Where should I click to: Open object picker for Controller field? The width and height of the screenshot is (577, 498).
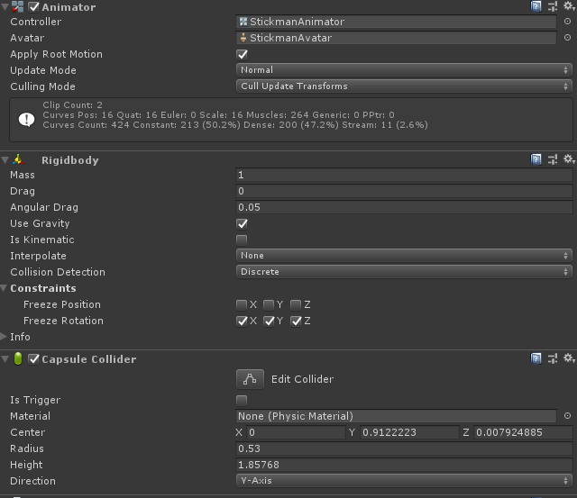tap(567, 22)
